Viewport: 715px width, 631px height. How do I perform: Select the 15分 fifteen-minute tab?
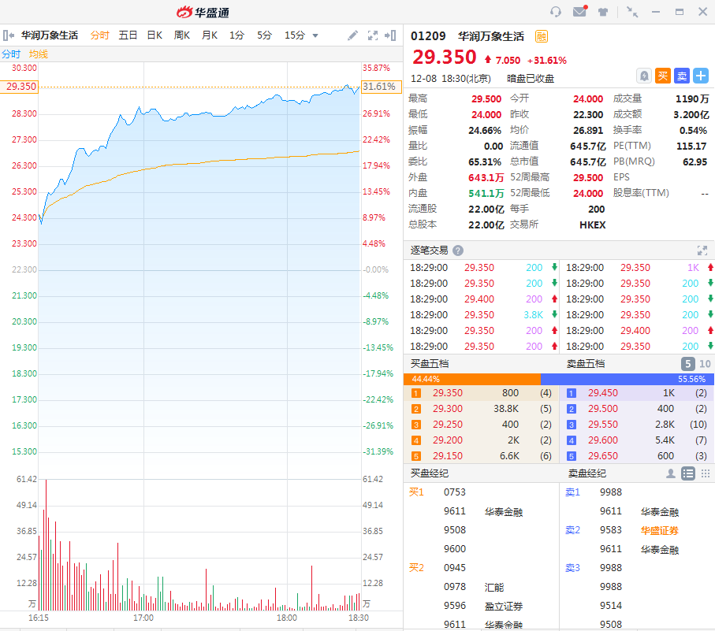295,35
